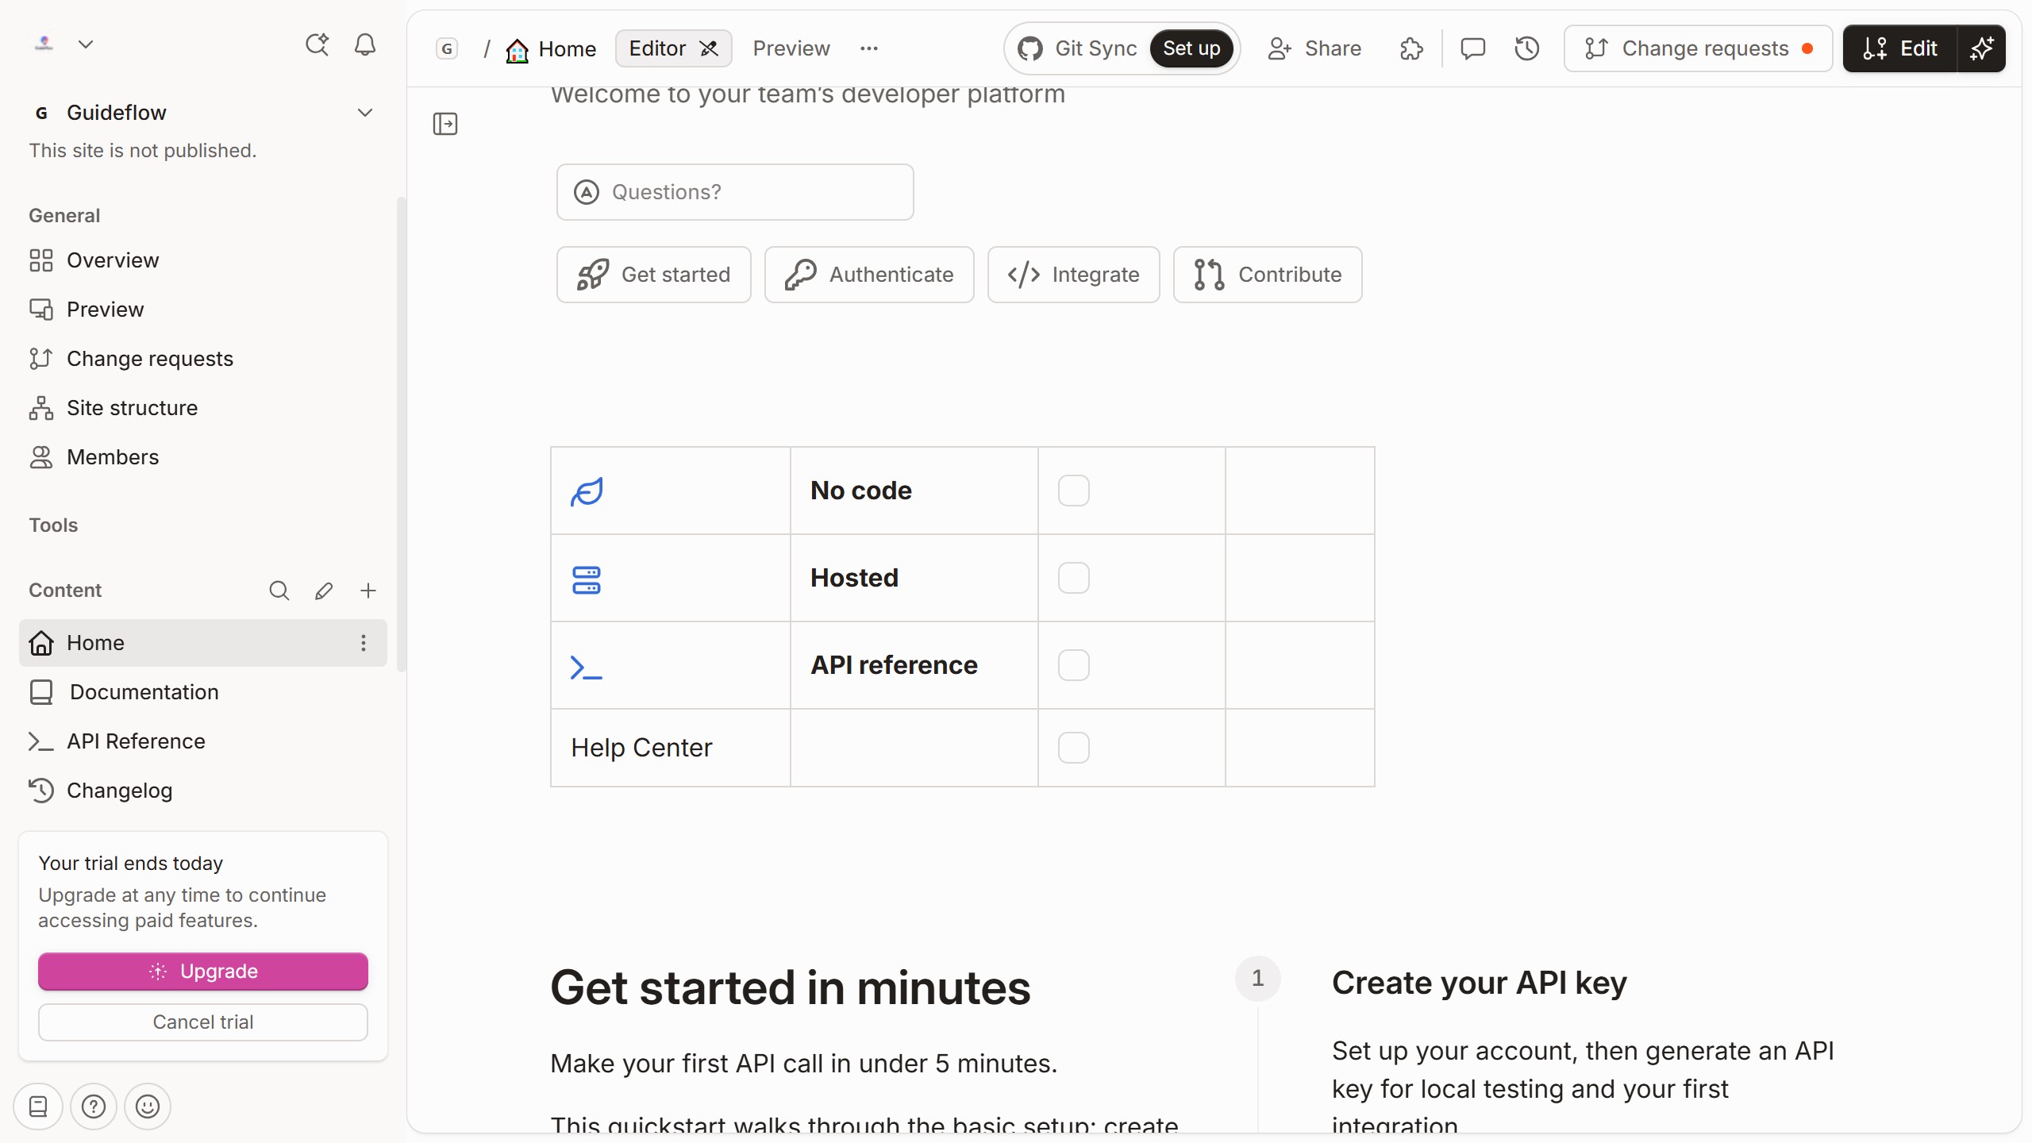Viewport: 2032px width, 1143px height.
Task: Open the AI assistant sparkle chat icon
Action: (317, 44)
